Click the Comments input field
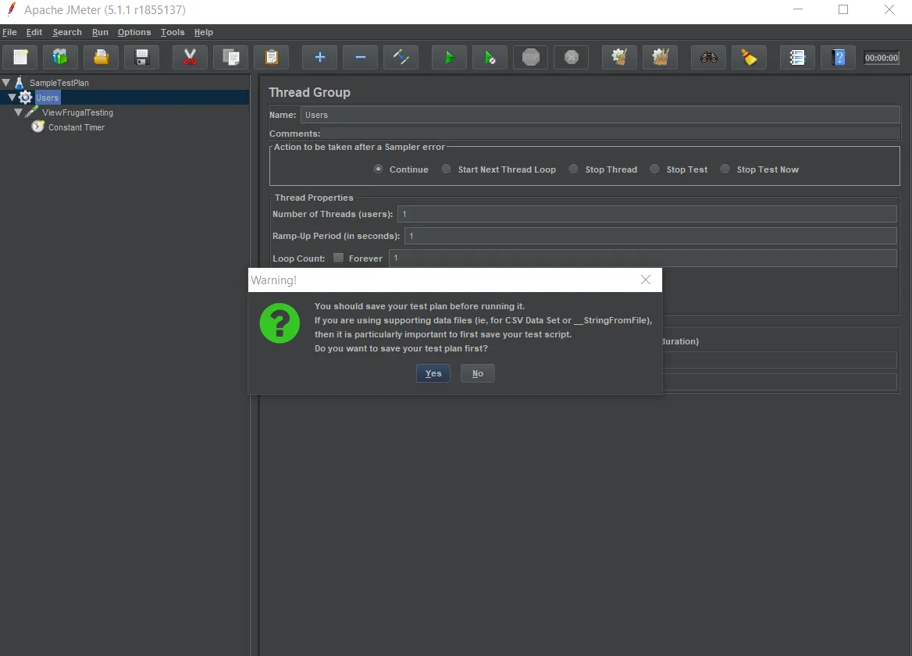Viewport: 912px width, 656px height. coord(611,134)
